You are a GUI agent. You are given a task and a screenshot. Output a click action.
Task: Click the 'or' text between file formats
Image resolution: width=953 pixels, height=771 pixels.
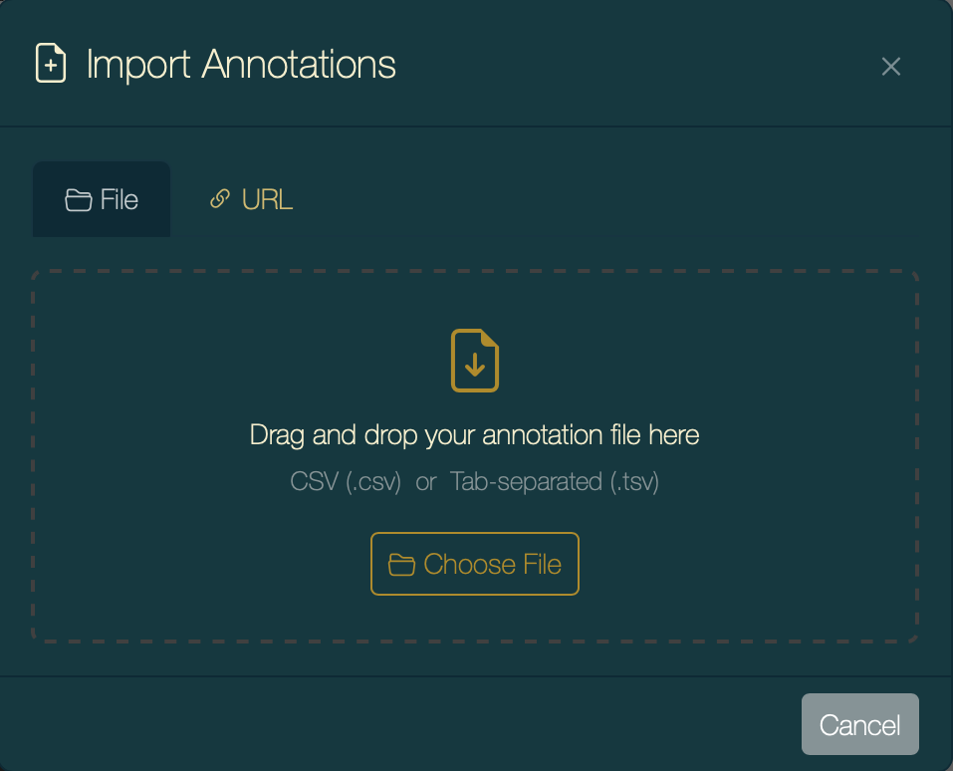pyautogui.click(x=426, y=482)
